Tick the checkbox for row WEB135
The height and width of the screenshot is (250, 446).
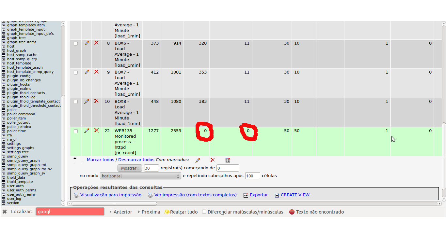click(x=76, y=131)
